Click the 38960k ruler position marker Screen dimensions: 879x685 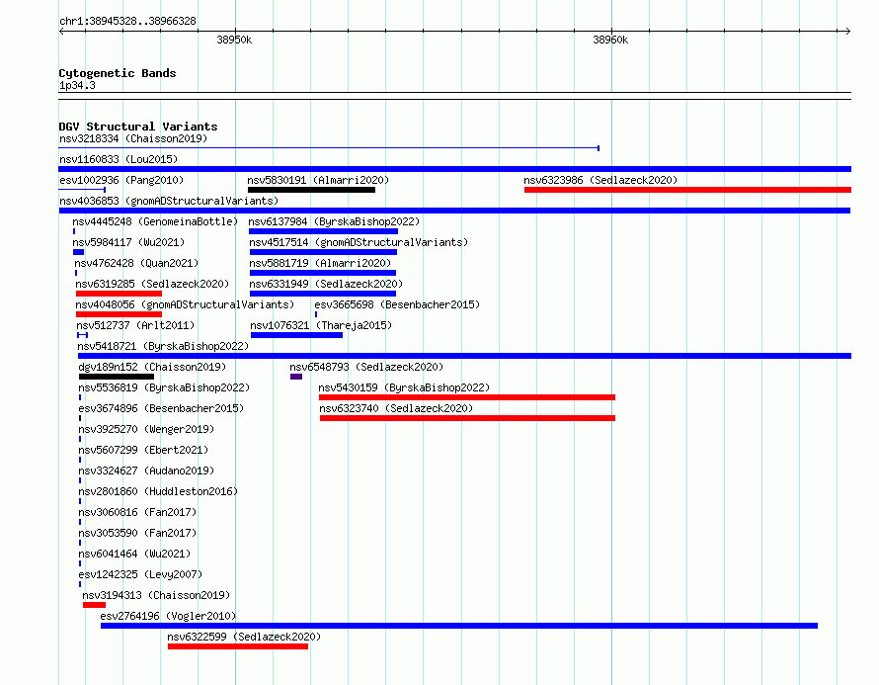[x=610, y=40]
